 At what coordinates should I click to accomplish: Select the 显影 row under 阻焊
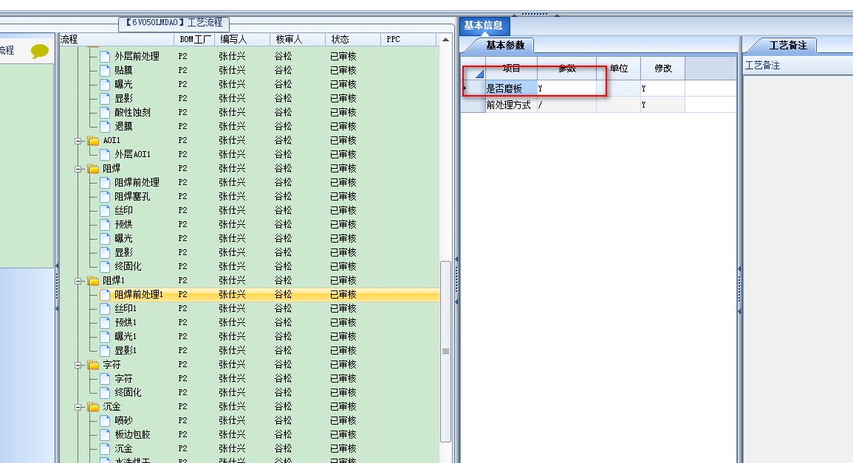[x=250, y=252]
